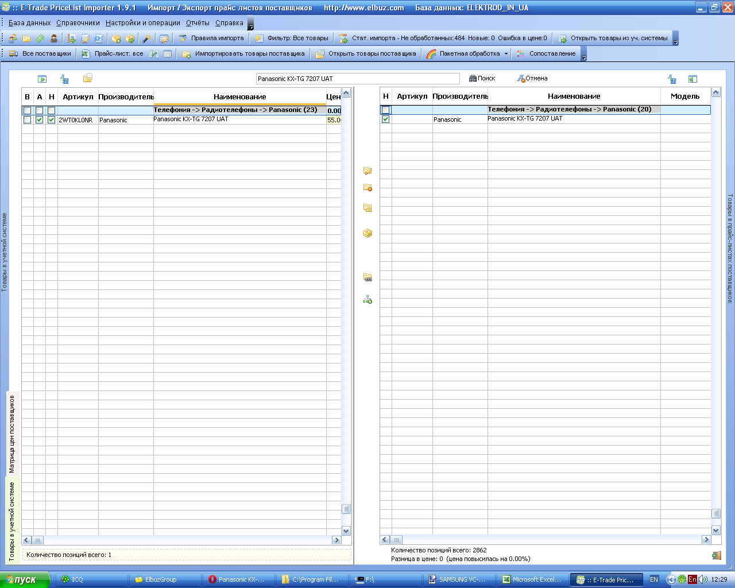Click the sort A-Z icon above left table
The image size is (735, 588).
click(64, 79)
